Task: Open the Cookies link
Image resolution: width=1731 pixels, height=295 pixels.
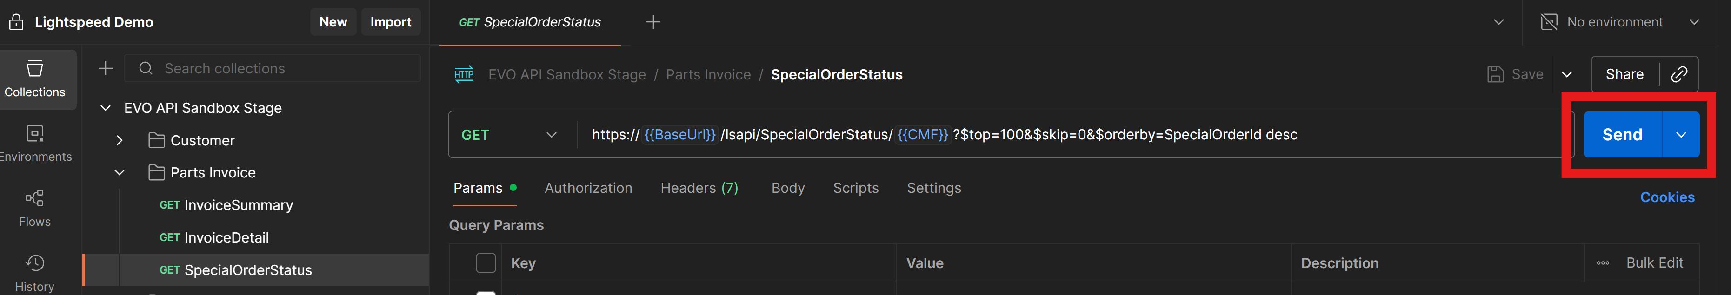Action: coord(1666,197)
